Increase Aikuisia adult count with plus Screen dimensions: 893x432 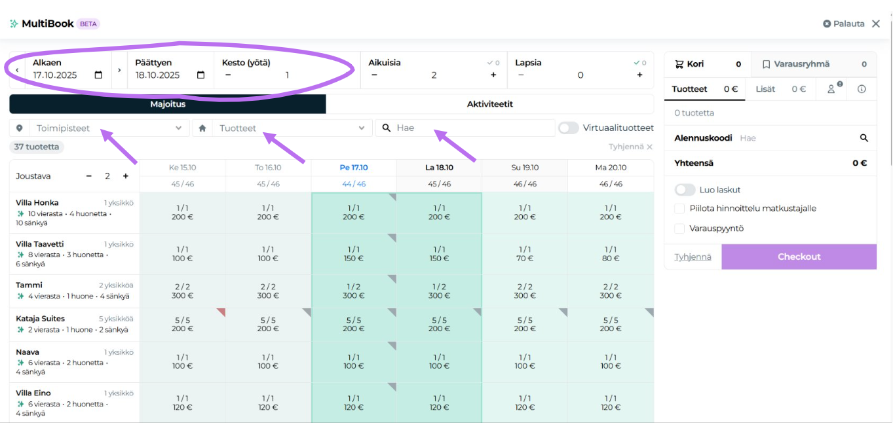(493, 75)
